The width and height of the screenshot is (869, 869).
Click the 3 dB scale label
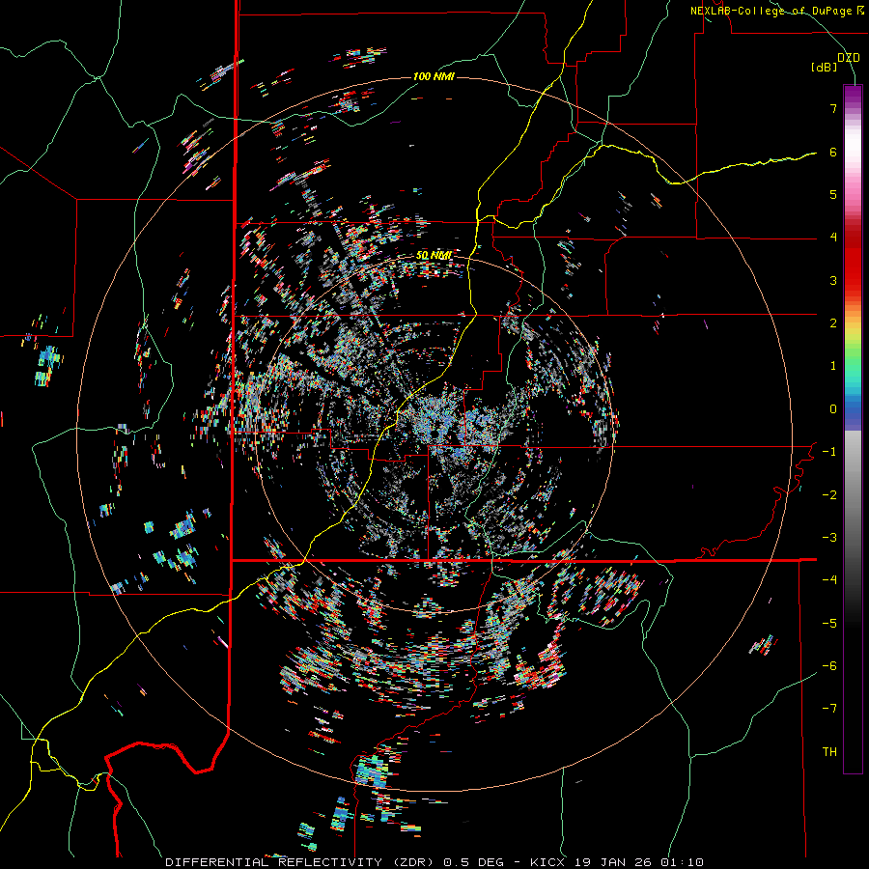click(x=833, y=280)
